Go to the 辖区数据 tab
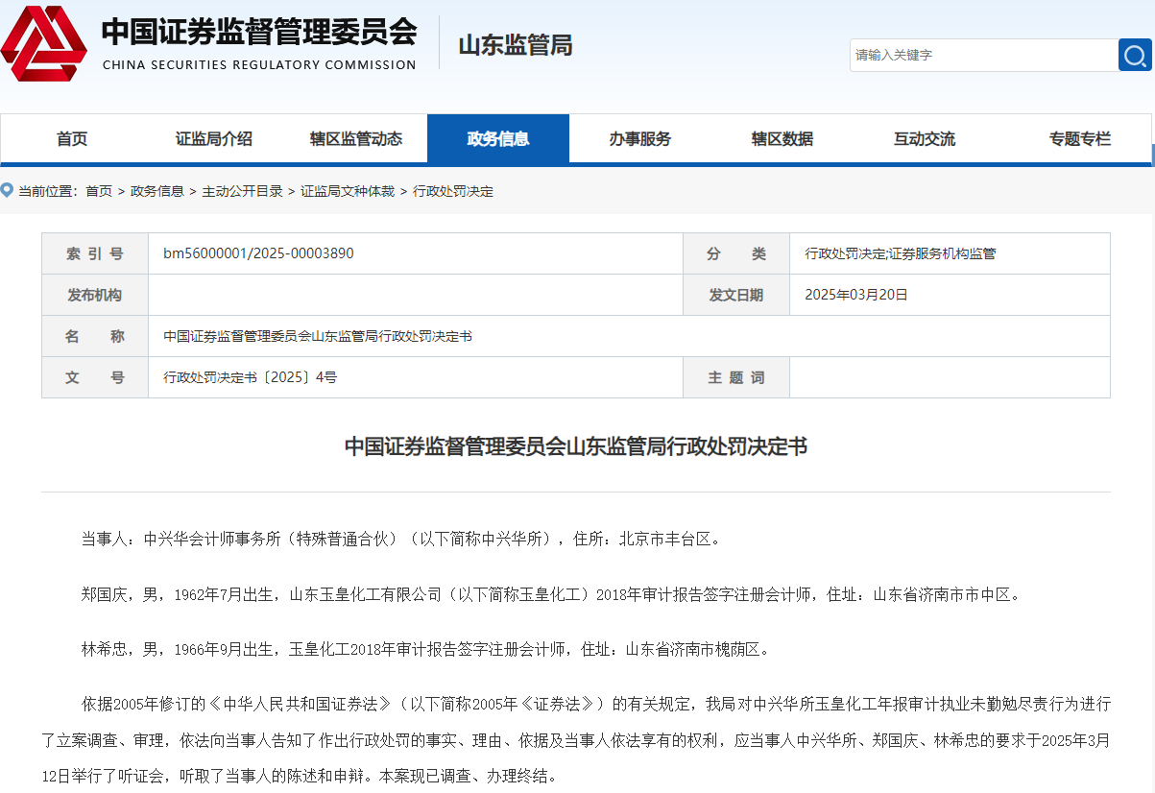The image size is (1155, 793). point(782,139)
